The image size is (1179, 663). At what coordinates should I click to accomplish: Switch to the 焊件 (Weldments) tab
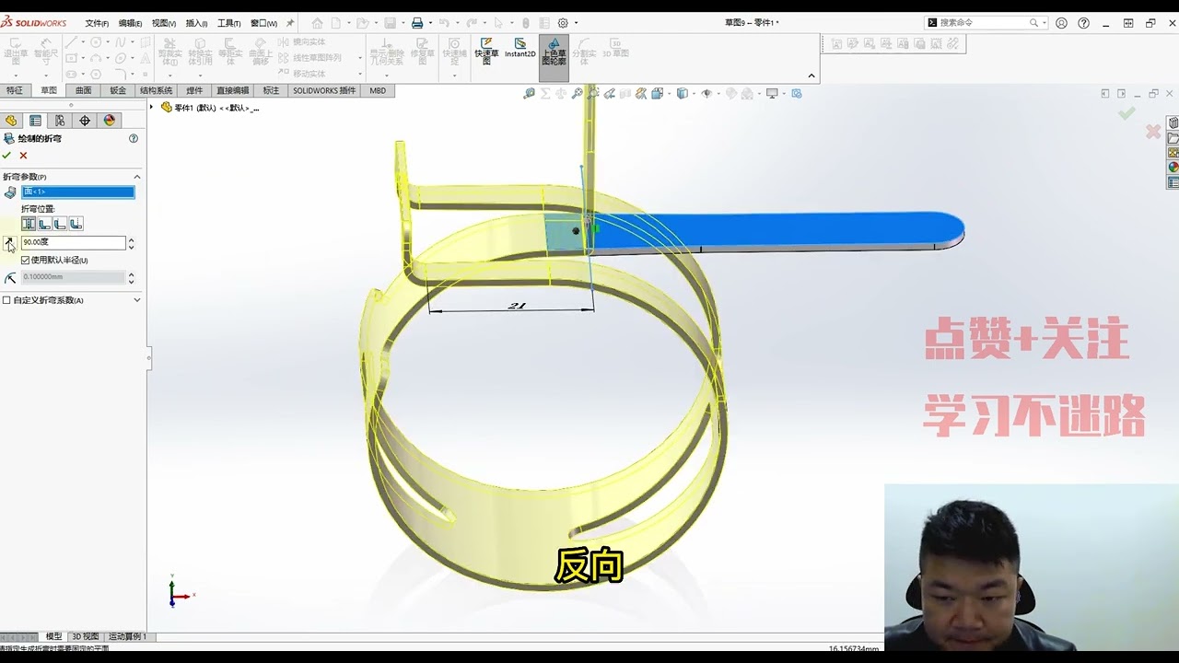(194, 90)
